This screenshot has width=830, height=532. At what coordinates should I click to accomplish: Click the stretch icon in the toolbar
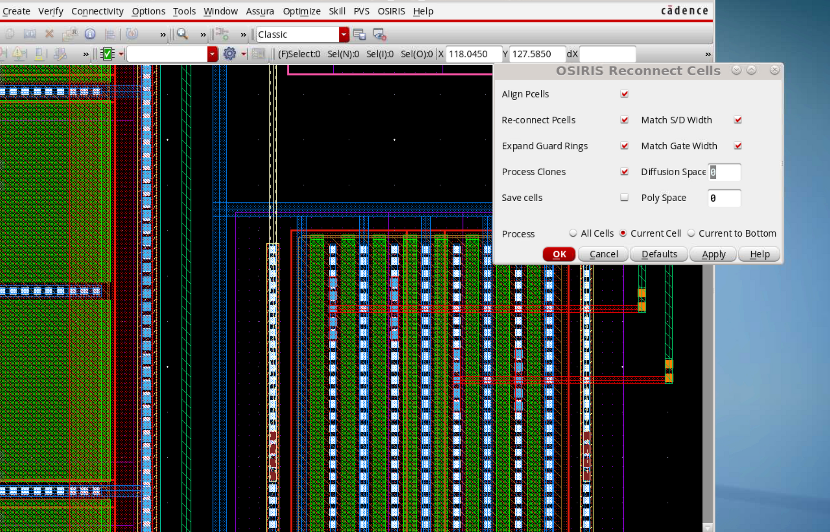pos(29,34)
